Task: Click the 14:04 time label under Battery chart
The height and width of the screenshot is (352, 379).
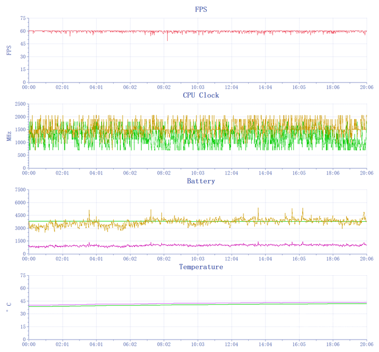Action: tap(265, 259)
